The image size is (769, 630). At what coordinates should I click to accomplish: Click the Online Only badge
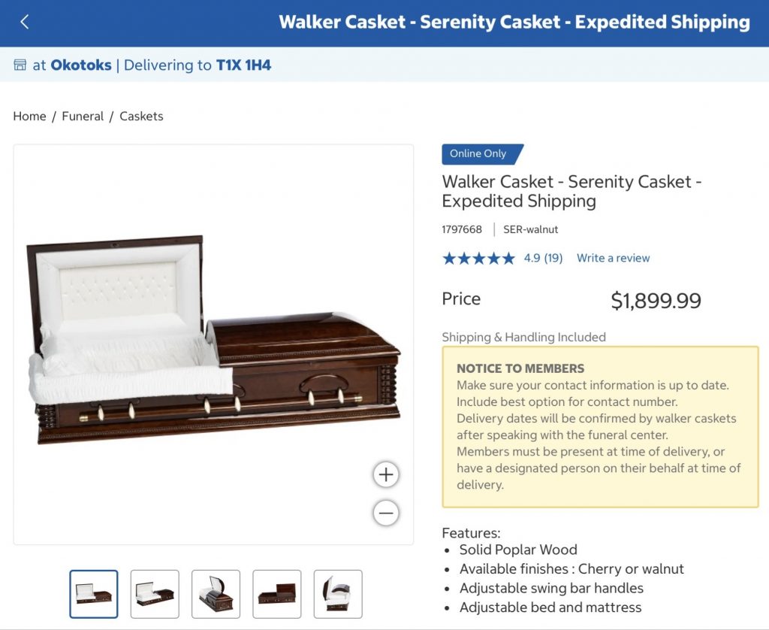(478, 154)
